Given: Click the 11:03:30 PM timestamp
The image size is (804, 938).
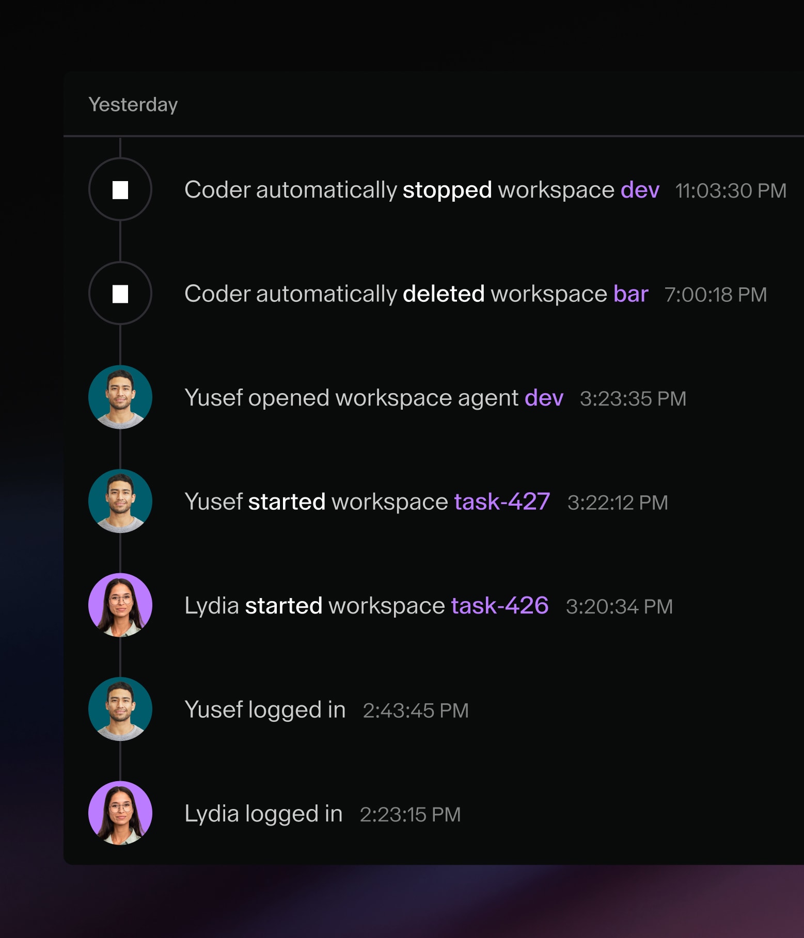Looking at the screenshot, I should click(x=731, y=191).
